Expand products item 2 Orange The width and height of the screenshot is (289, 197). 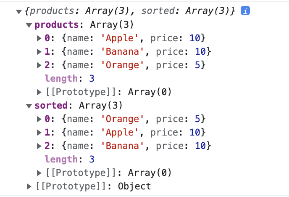point(39,65)
